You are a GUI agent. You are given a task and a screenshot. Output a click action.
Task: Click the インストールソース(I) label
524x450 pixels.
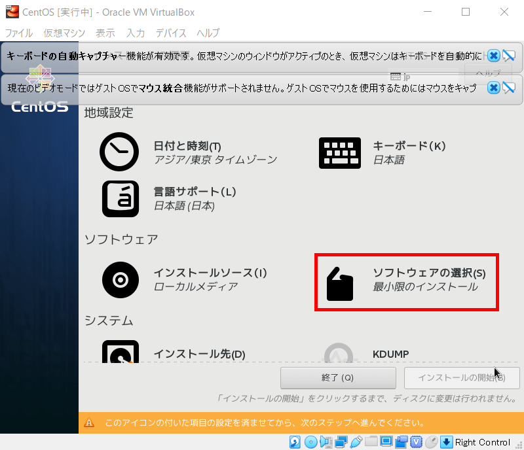tap(210, 273)
